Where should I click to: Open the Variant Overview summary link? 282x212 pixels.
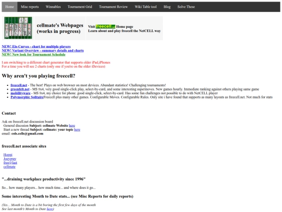click(43, 50)
